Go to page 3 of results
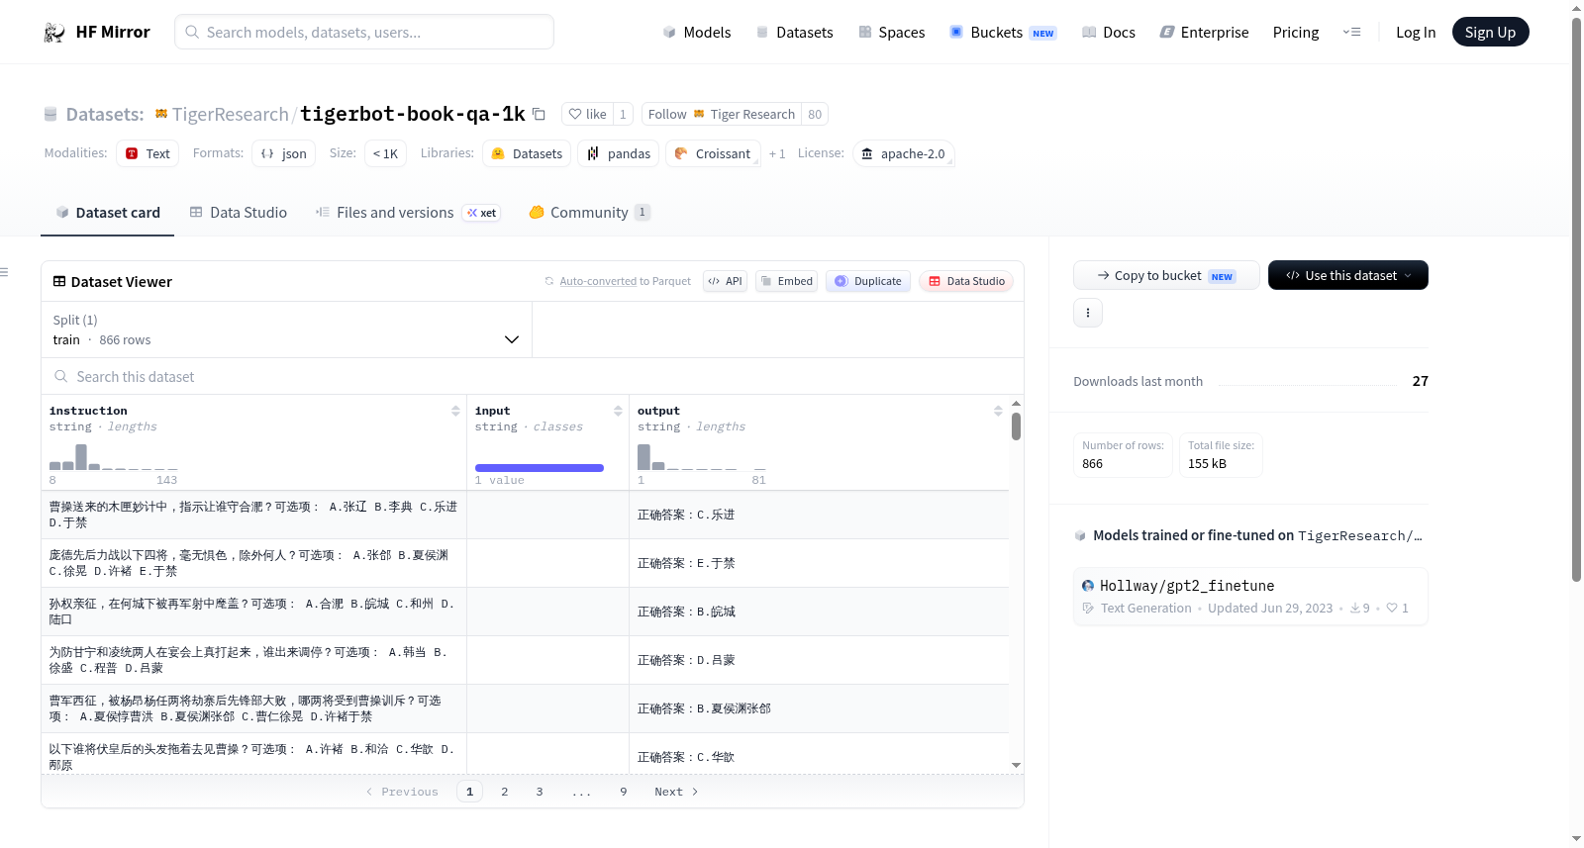The image size is (1584, 848). (540, 792)
